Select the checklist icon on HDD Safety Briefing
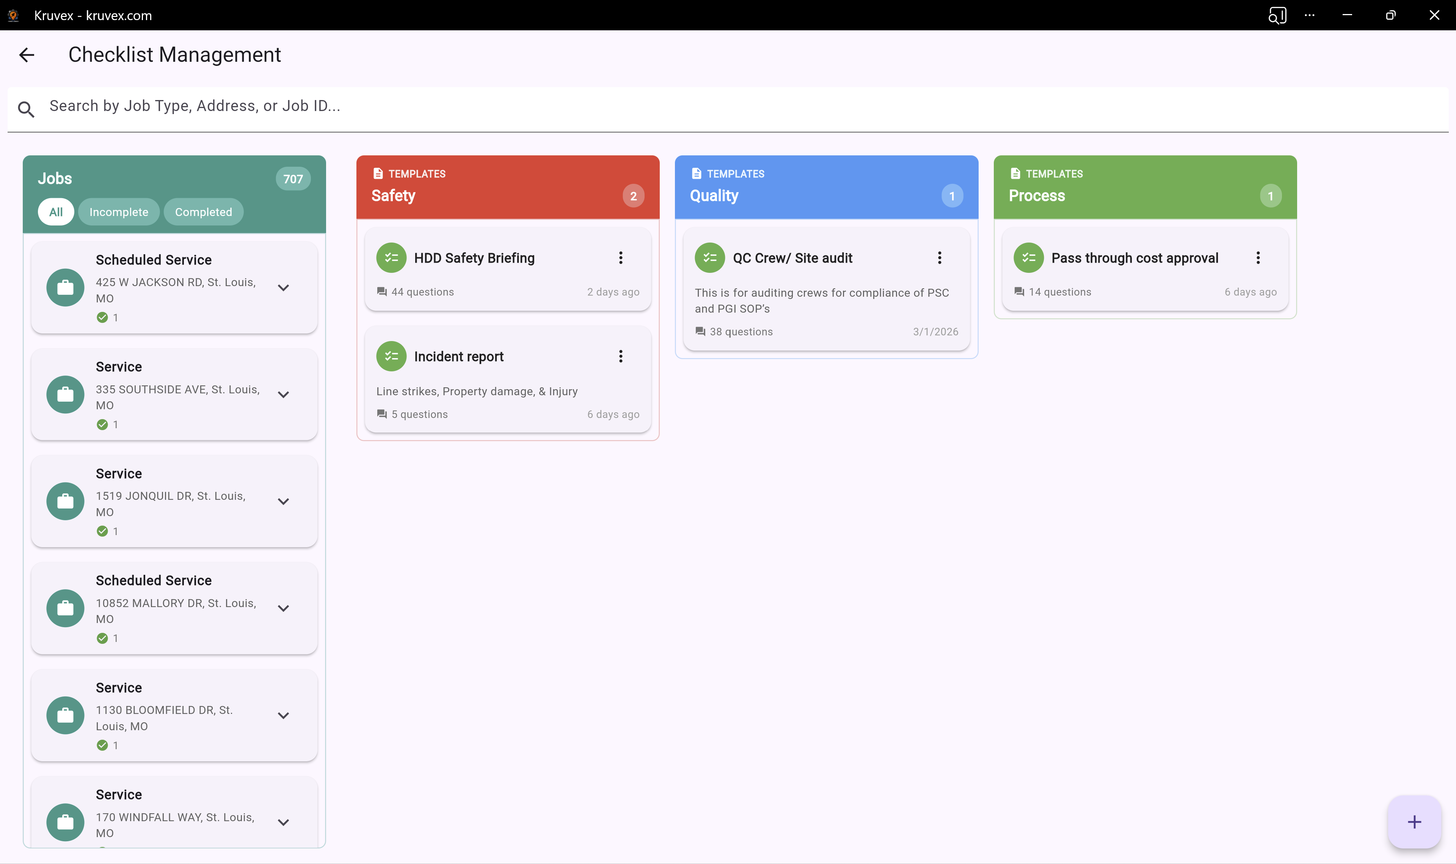Viewport: 1456px width, 864px height. pos(391,257)
